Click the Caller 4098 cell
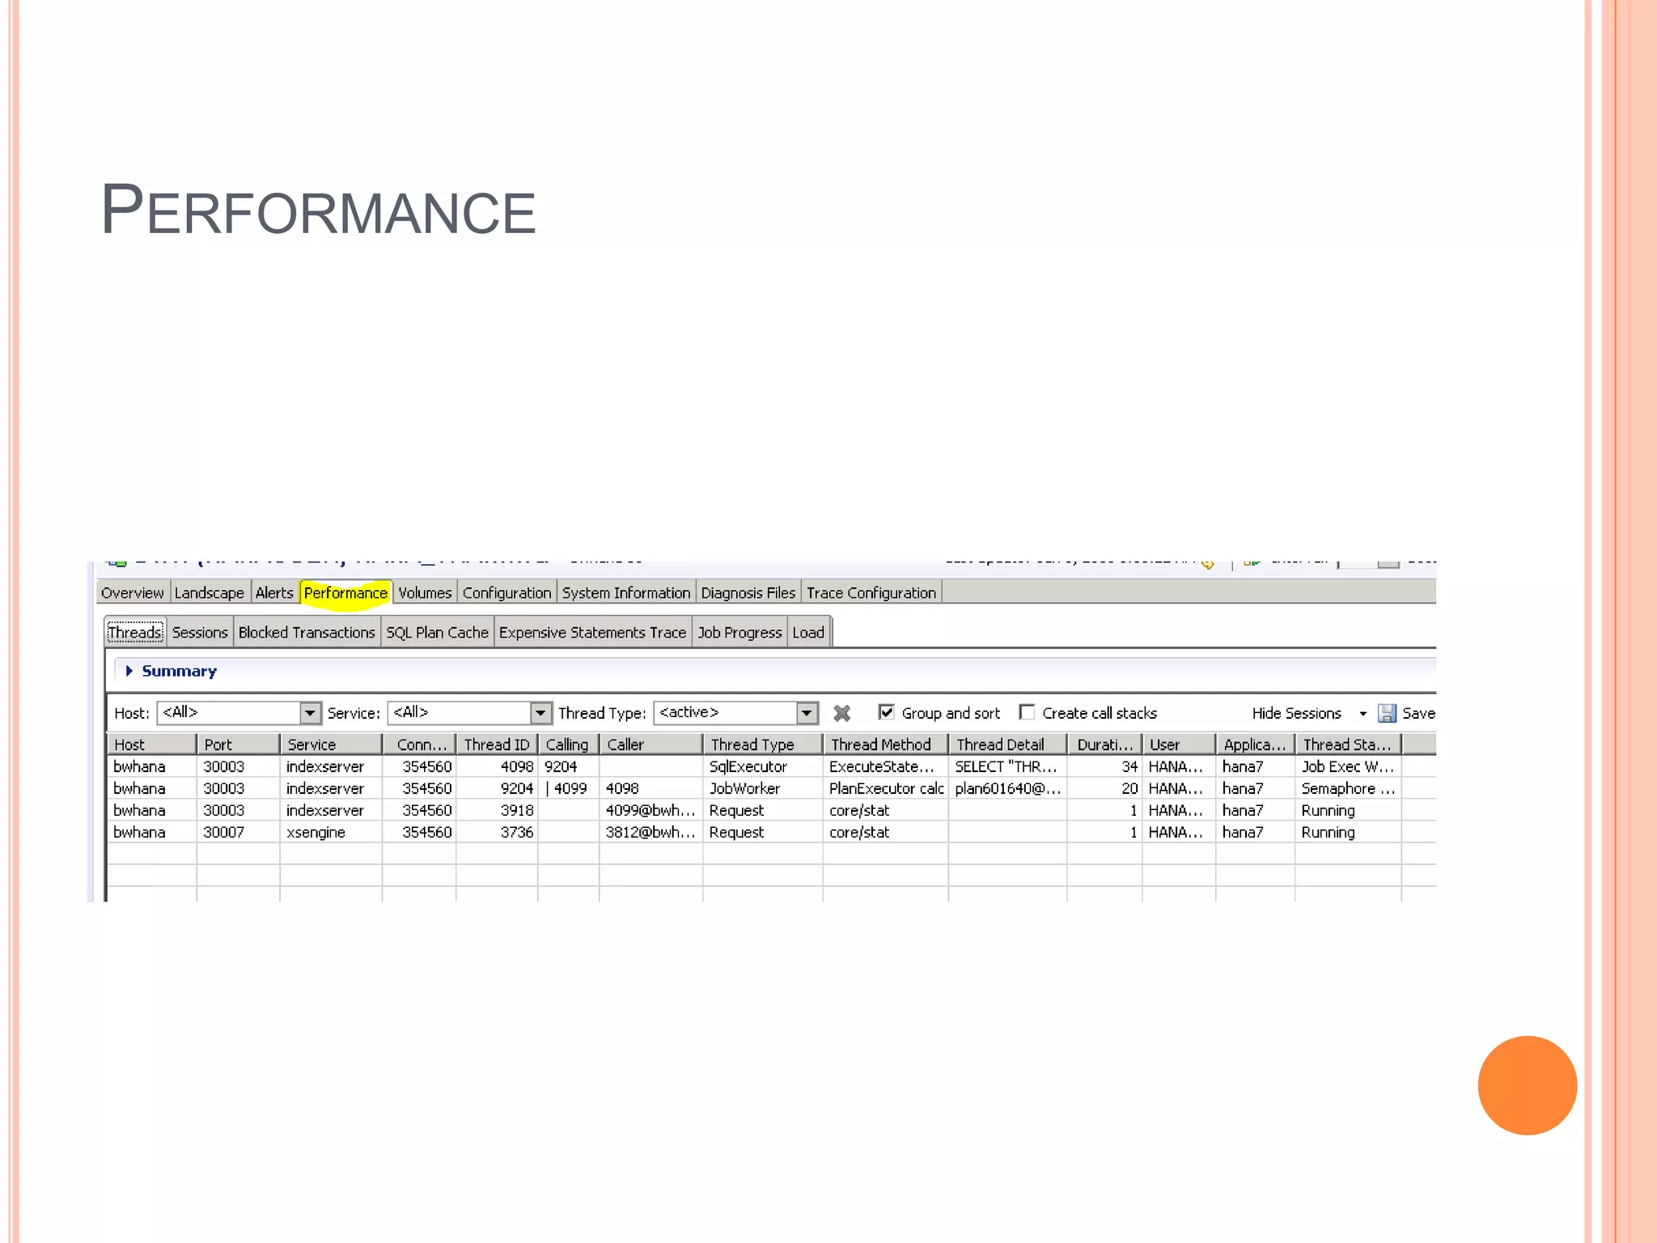The image size is (1657, 1243). coord(651,788)
